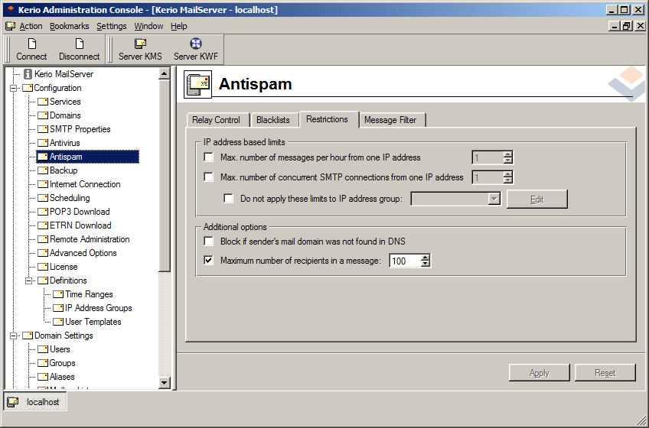
Task: Click the tree vertical scrollbar thumb
Action: [165, 175]
